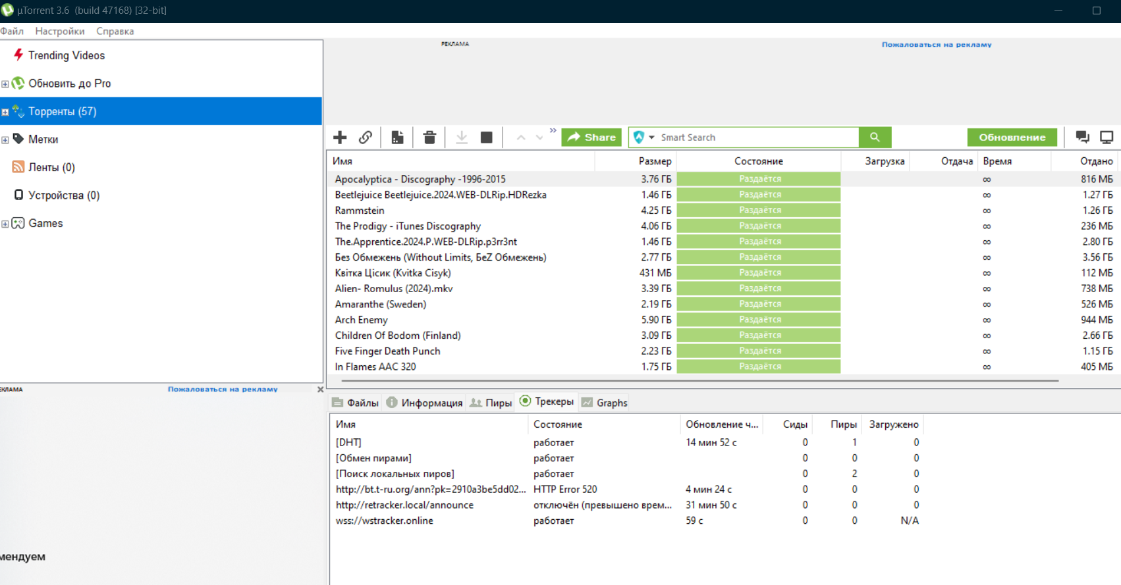
Task: Click the remote monitor icon in toolbar
Action: (1107, 137)
